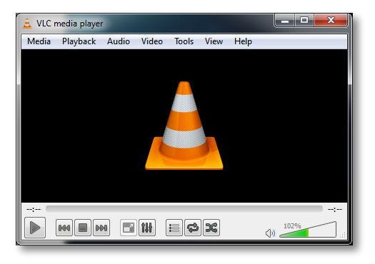
Task: Open the Audio menu
Action: (x=119, y=41)
